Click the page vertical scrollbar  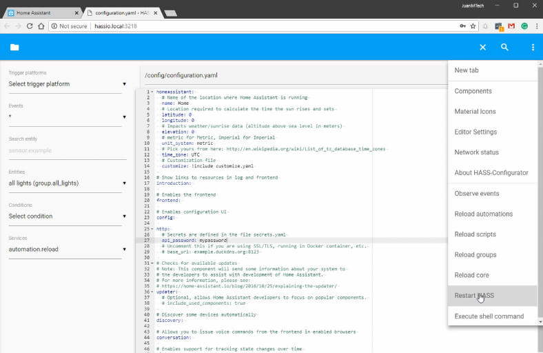pos(540,192)
